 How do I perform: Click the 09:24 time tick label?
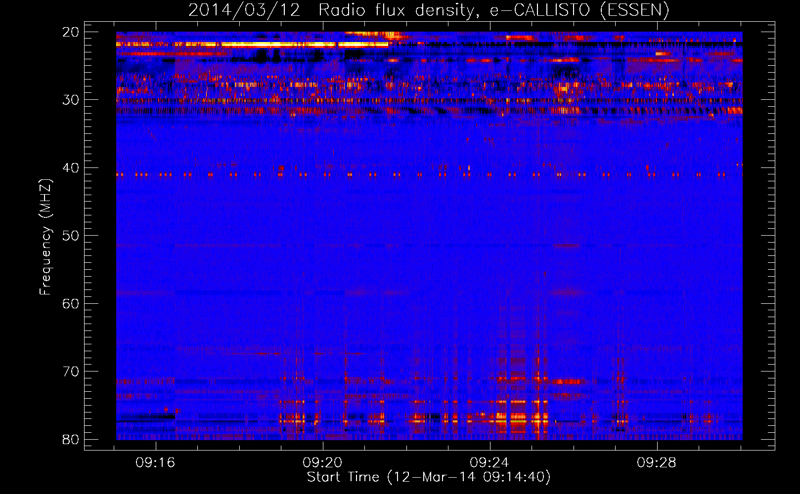pyautogui.click(x=490, y=463)
